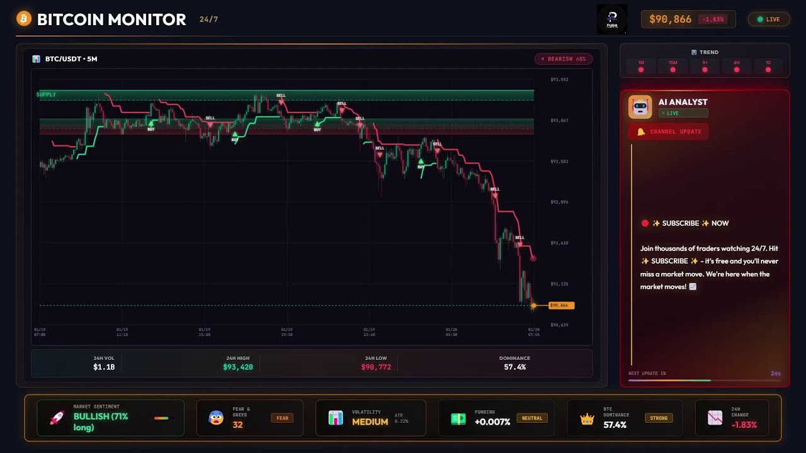Click the bottom bar 57.4% dominance value
This screenshot has height=453, width=806.
tap(615, 425)
